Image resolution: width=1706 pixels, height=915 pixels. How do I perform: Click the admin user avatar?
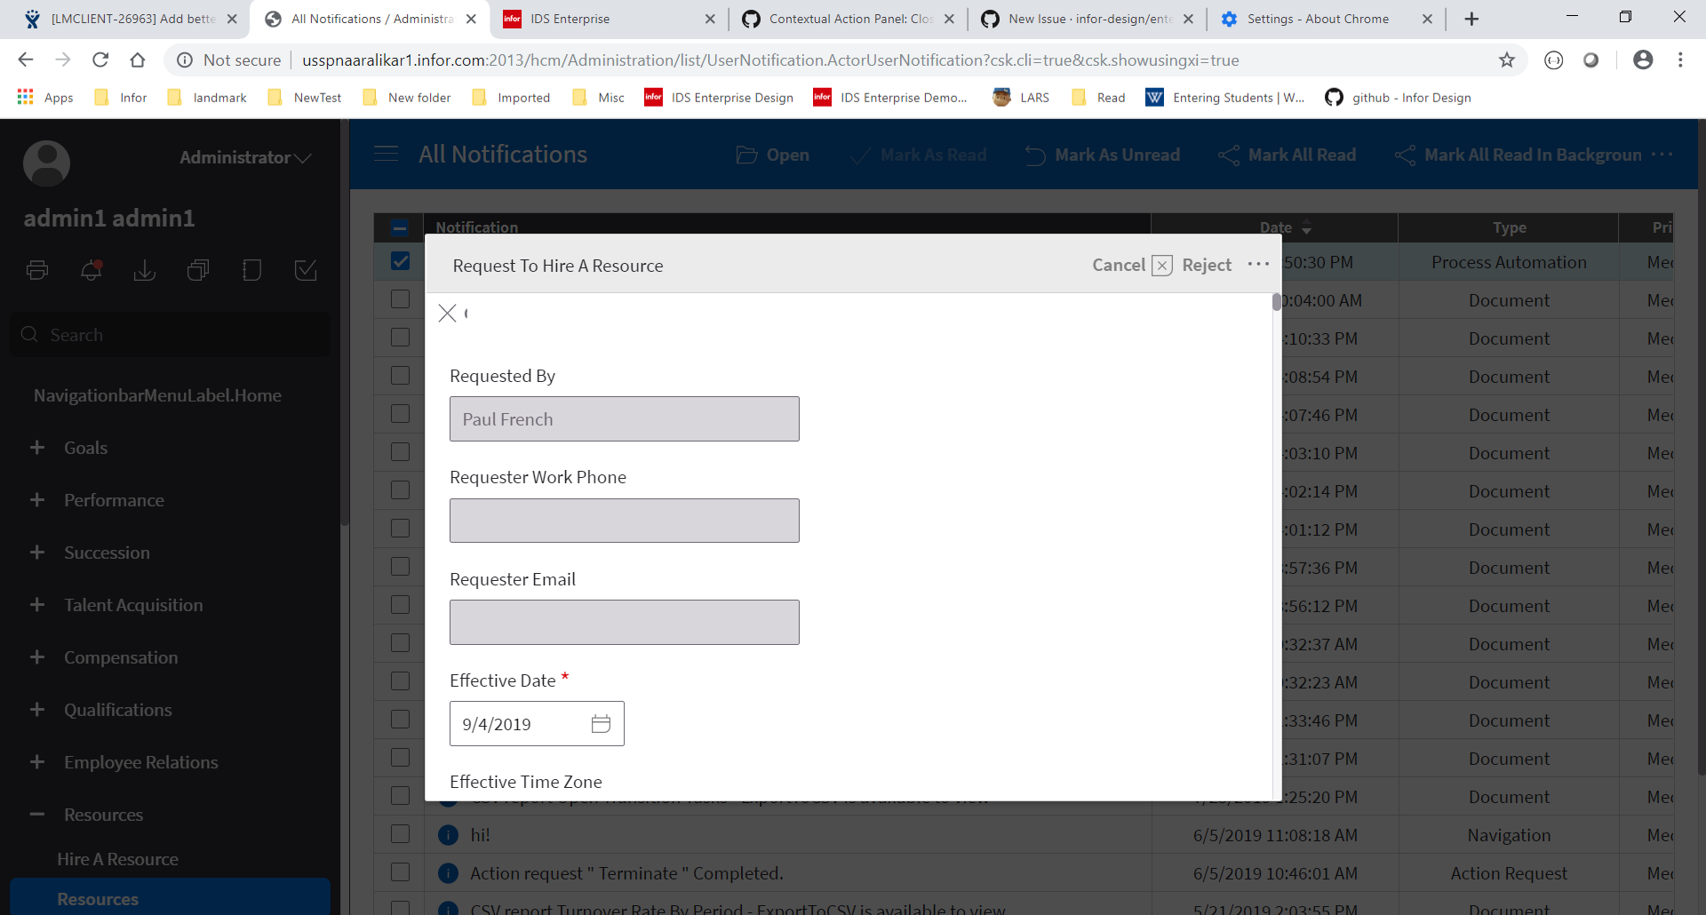pos(46,163)
